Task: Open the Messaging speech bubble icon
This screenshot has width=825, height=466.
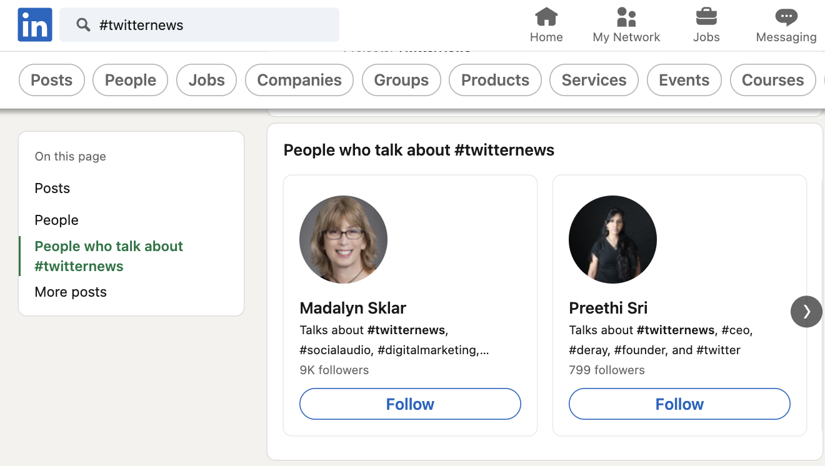Action: 786,16
